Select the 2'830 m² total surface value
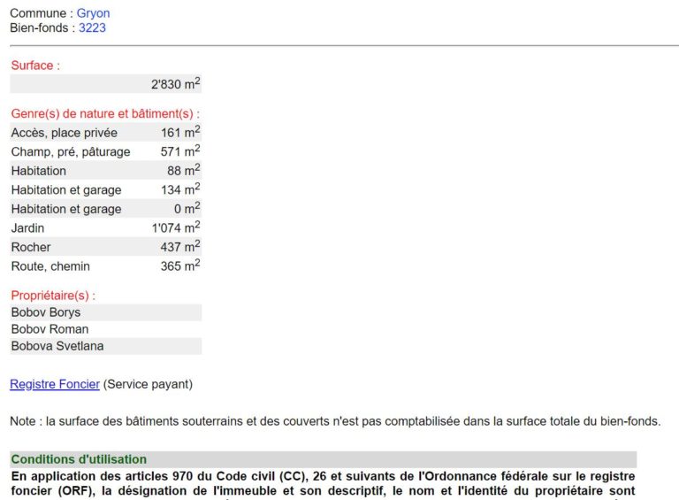Viewport: 679px width, 500px height. (x=175, y=84)
